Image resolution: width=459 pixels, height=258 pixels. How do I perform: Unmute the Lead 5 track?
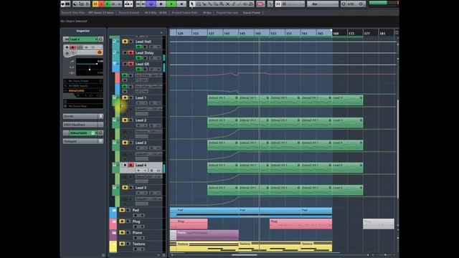(x=125, y=188)
